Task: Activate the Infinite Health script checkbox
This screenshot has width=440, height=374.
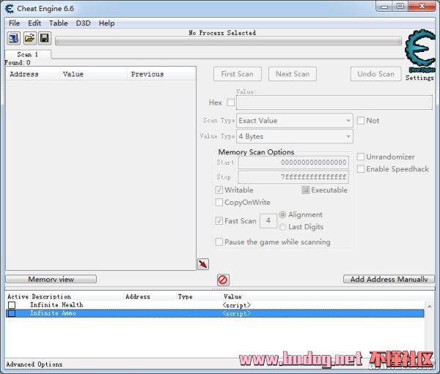Action: pos(12,304)
